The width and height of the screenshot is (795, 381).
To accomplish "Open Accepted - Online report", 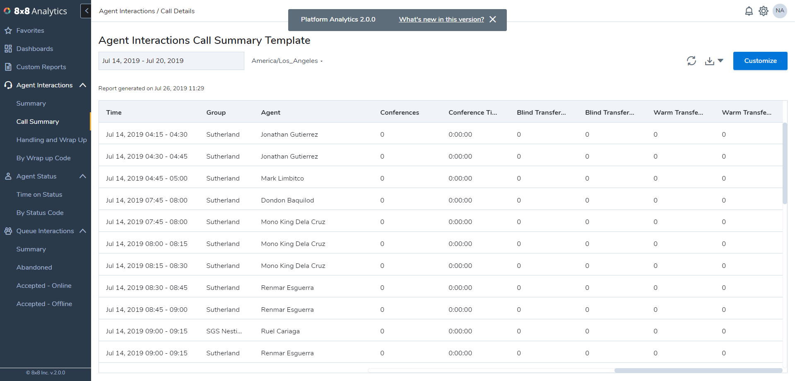I will [44, 286].
